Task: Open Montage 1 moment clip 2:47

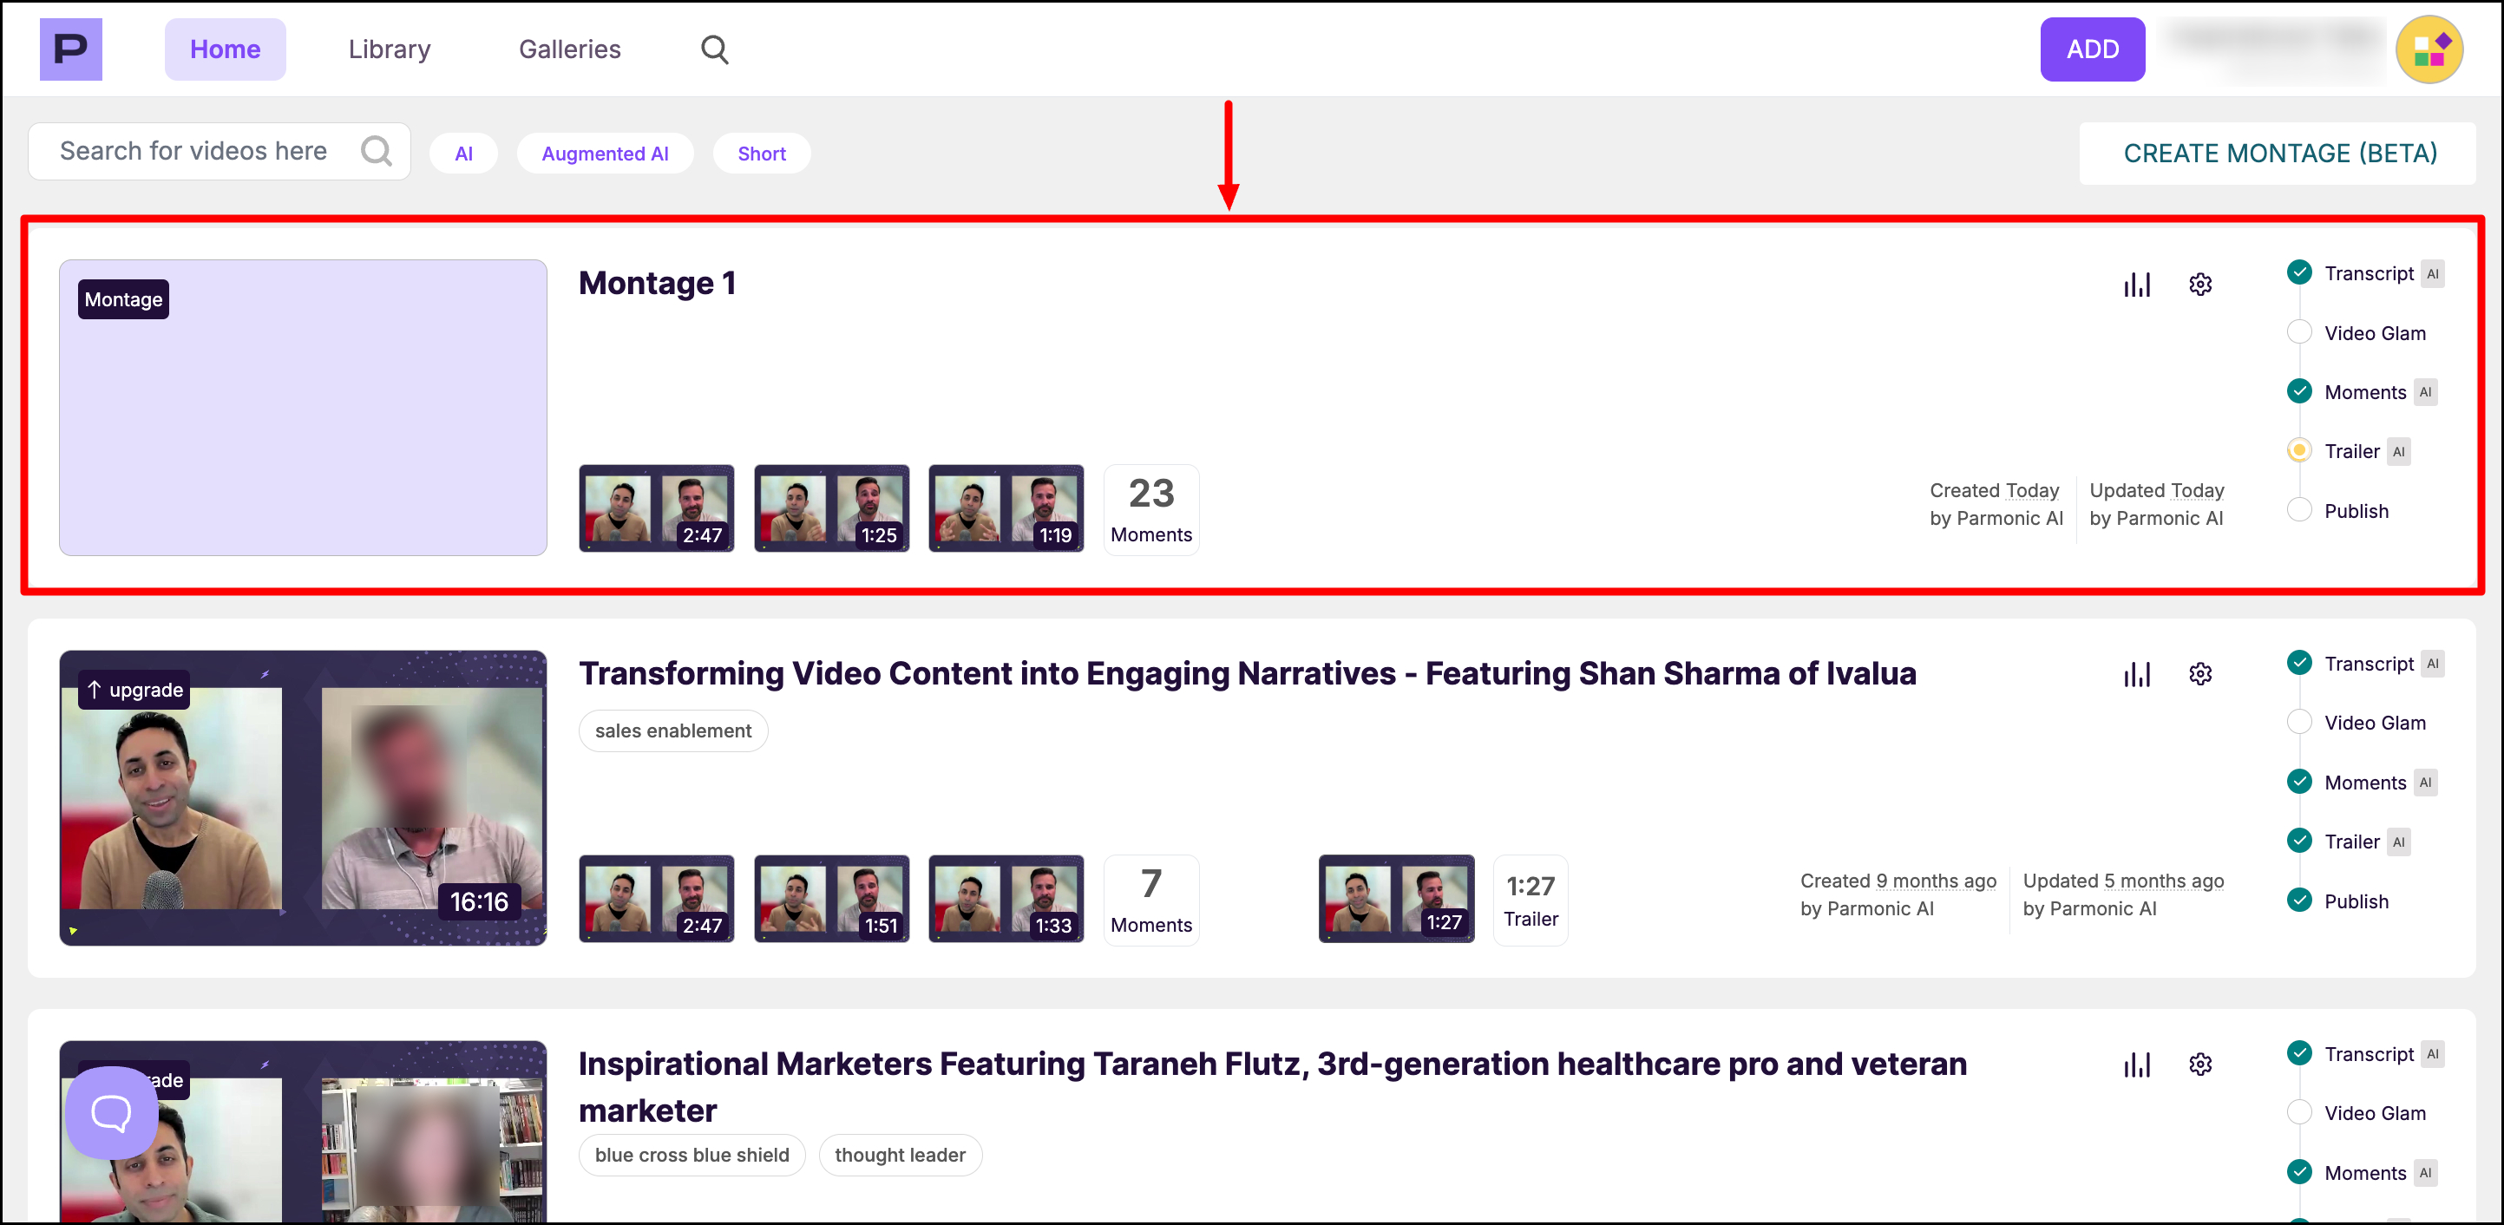Action: tap(656, 508)
